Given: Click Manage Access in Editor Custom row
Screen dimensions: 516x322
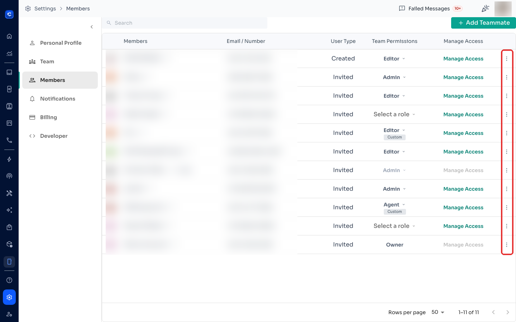Looking at the screenshot, I should [x=463, y=133].
